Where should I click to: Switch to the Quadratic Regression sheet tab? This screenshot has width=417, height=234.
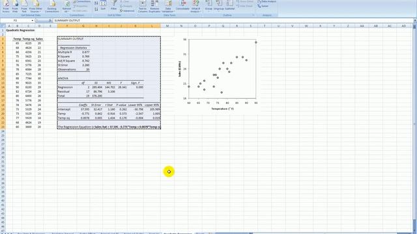click(177, 233)
